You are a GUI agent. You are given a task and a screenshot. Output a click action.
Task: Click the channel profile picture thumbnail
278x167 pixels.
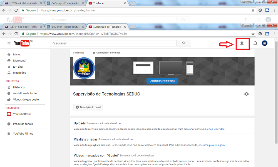tap(84, 68)
